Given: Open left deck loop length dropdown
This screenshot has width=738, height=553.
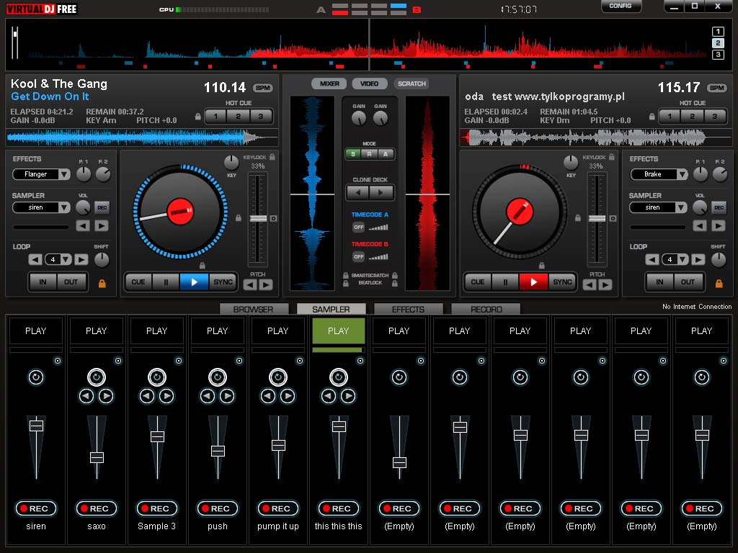Looking at the screenshot, I should tap(66, 259).
